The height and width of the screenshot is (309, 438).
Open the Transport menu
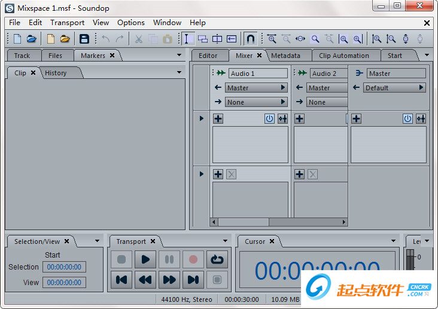[x=67, y=22]
